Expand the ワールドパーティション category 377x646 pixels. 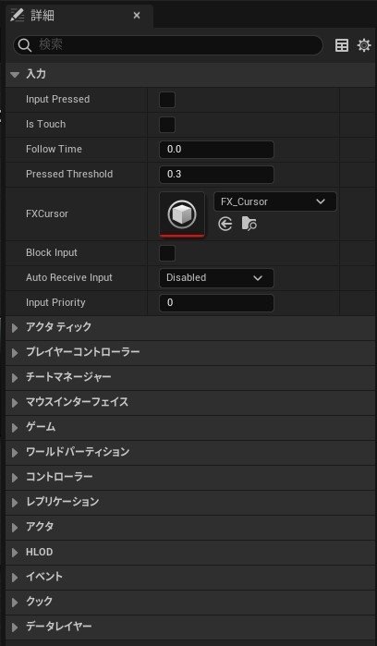[15, 453]
